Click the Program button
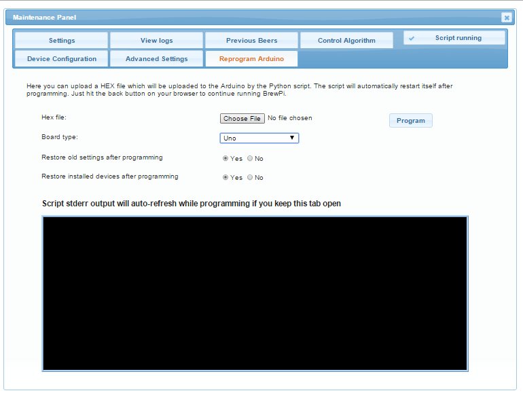The image size is (523, 395). pos(411,120)
